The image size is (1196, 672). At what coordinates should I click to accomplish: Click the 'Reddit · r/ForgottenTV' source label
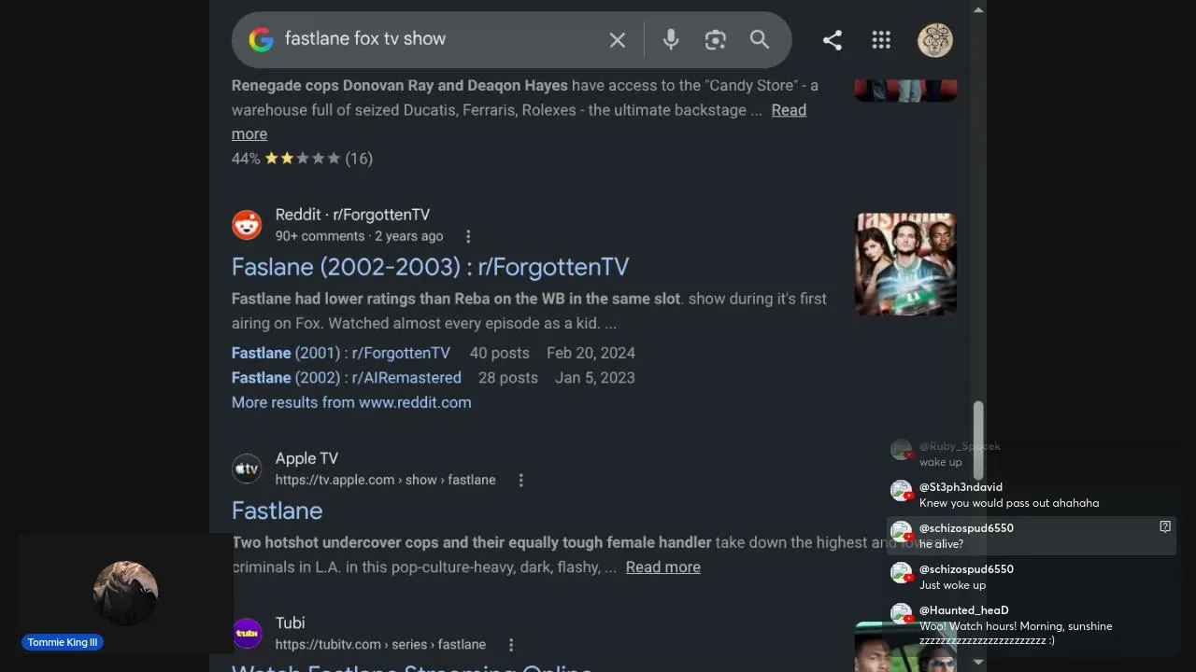352,215
